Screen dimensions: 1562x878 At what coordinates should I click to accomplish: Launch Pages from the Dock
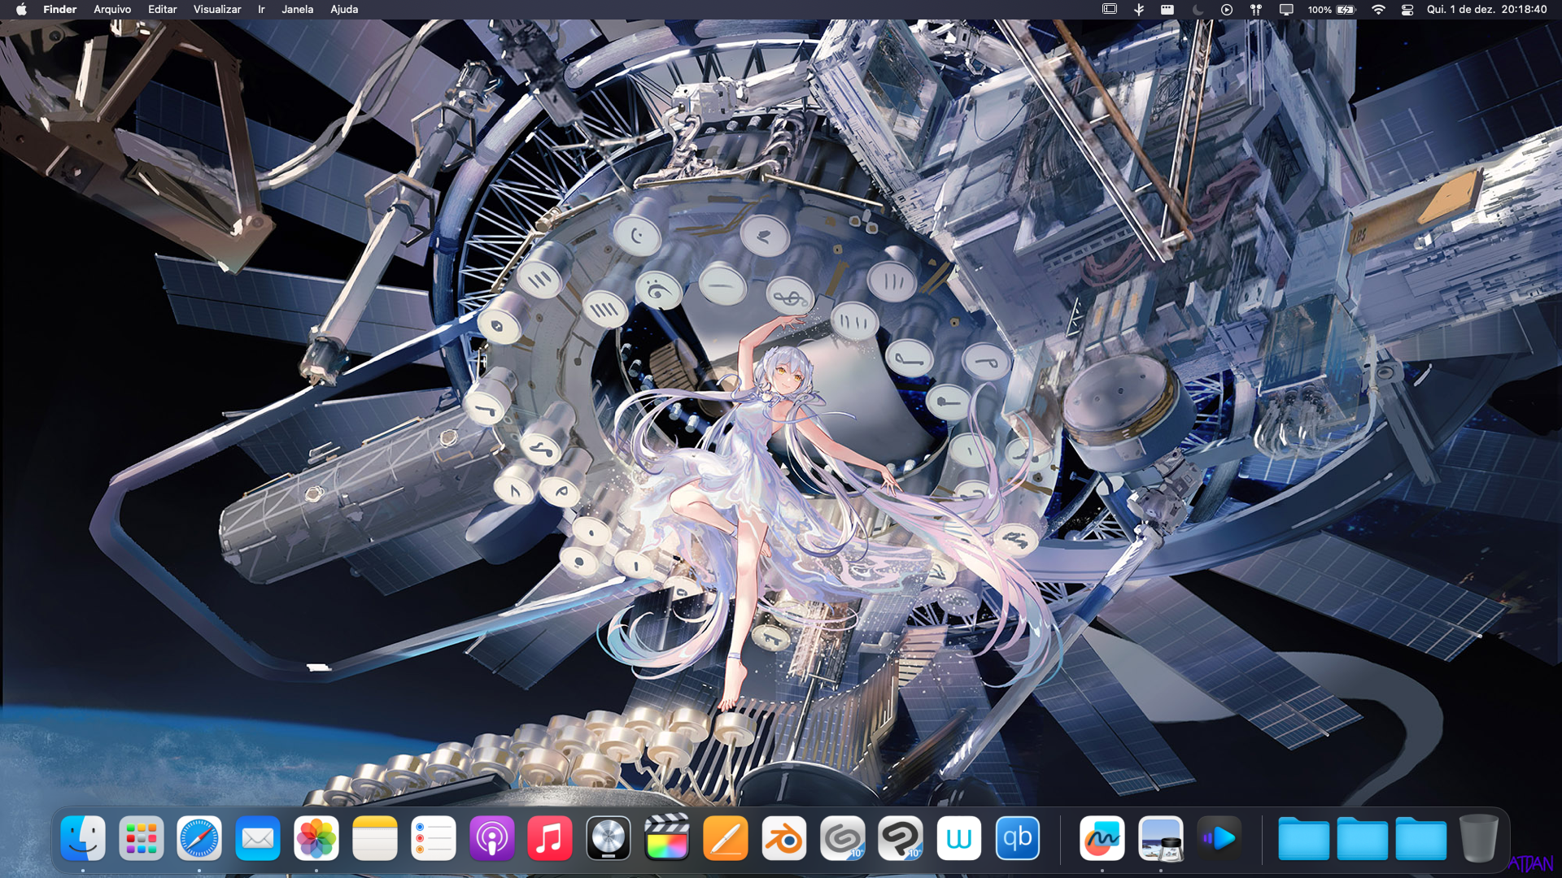point(726,838)
